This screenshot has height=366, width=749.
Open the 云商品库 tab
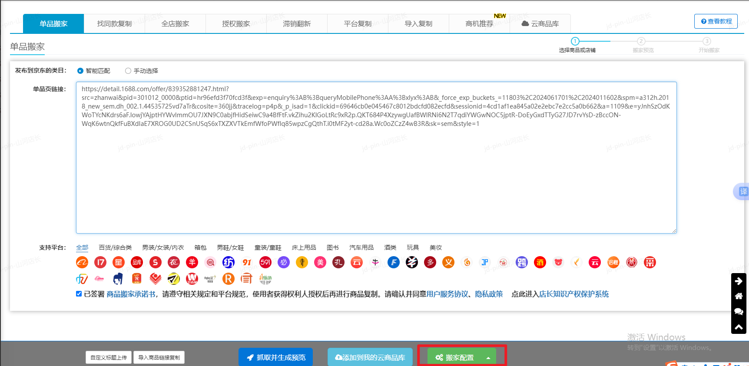click(540, 24)
